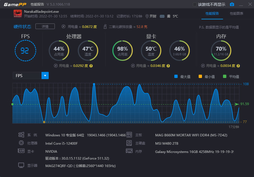
Task: Open the blue screenshot camera icon
Action: [232, 4]
